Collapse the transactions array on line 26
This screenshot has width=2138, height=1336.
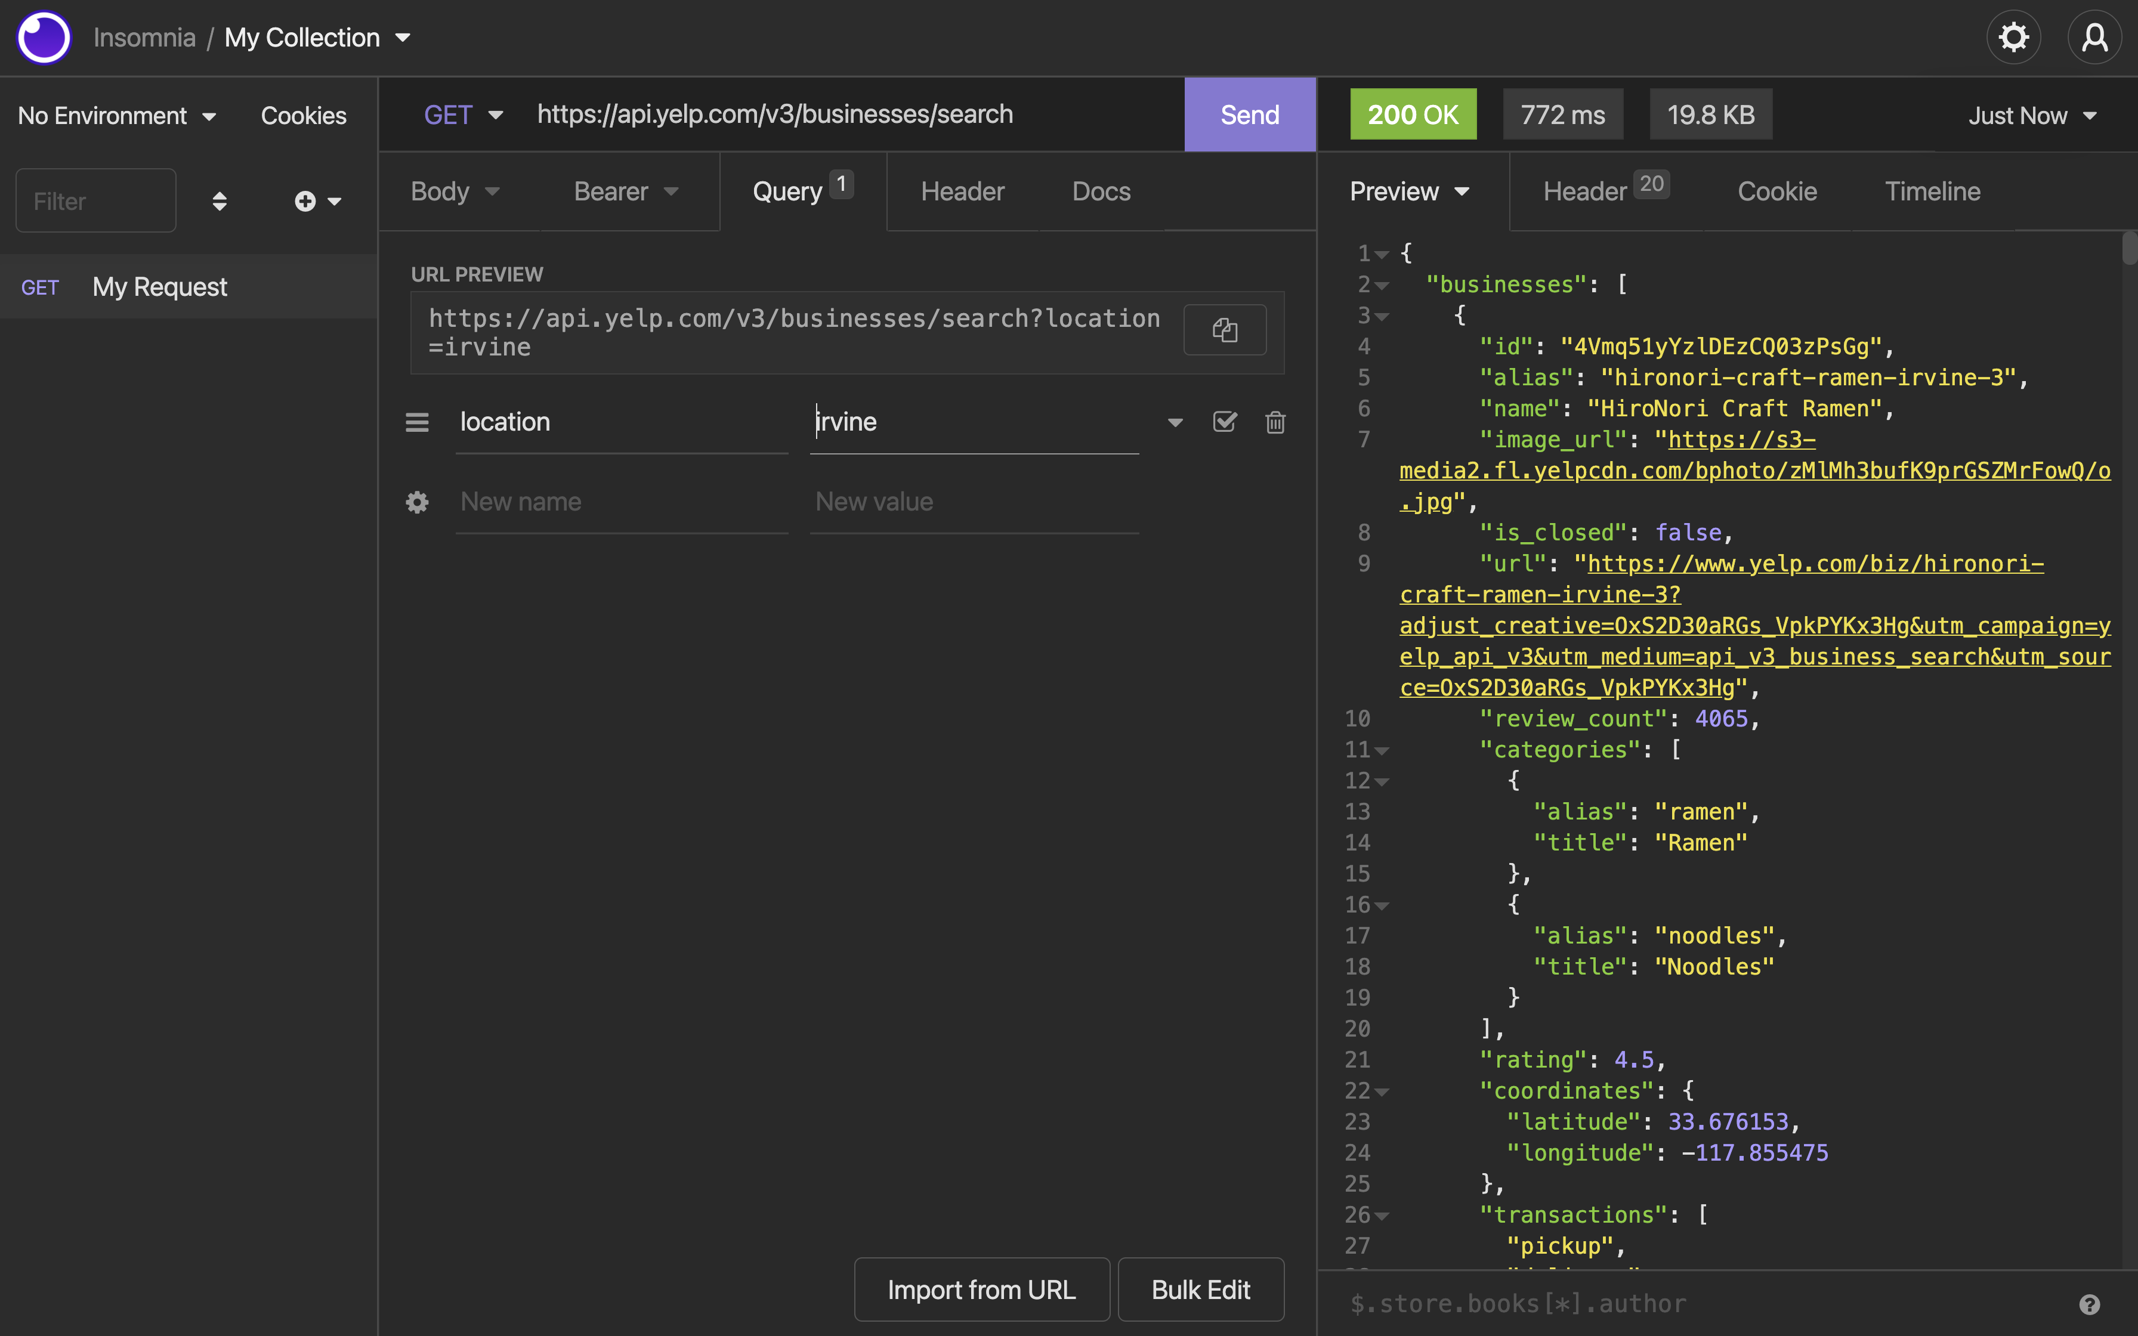1382,1216
